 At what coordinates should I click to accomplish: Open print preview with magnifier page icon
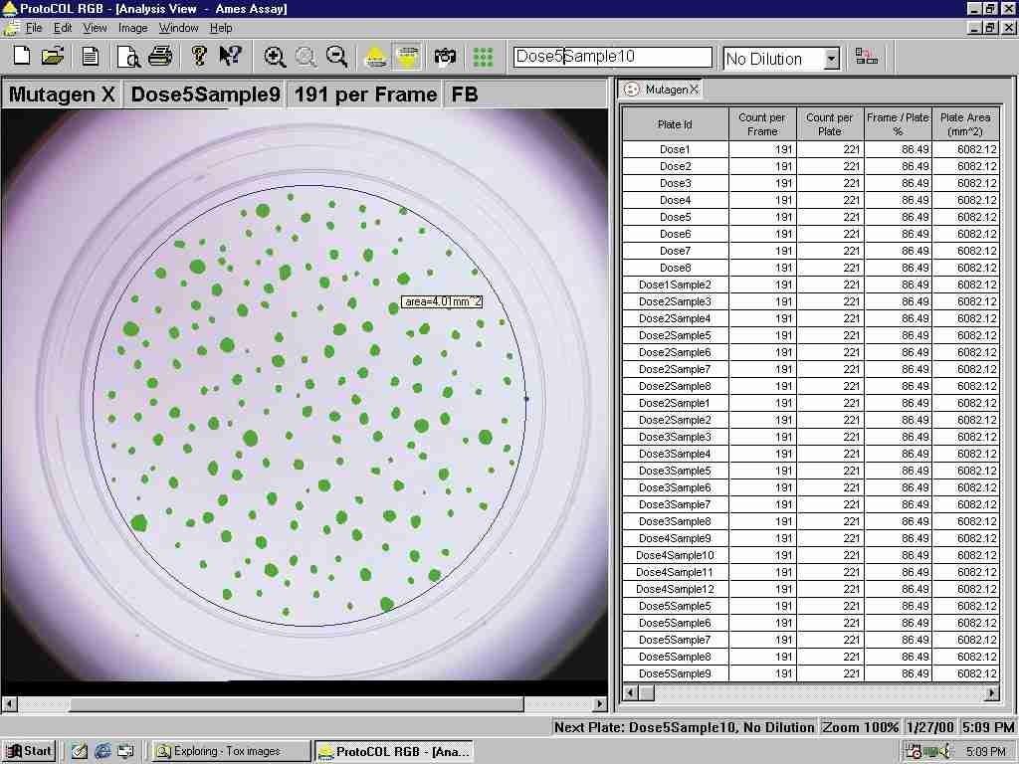tap(128, 57)
